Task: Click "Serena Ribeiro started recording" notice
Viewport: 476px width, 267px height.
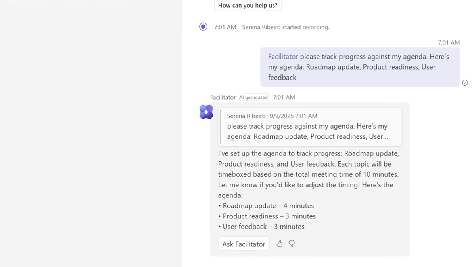Action: coord(286,27)
